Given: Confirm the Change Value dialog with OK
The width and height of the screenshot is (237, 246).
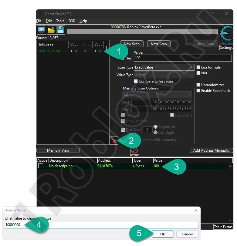Looking at the screenshot, I should [x=163, y=234].
